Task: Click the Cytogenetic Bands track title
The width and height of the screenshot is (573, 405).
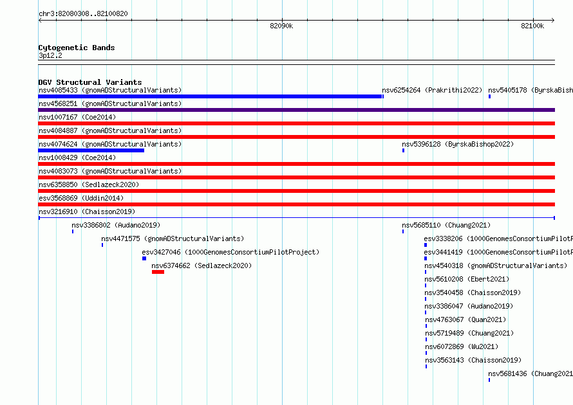Action: (77, 48)
